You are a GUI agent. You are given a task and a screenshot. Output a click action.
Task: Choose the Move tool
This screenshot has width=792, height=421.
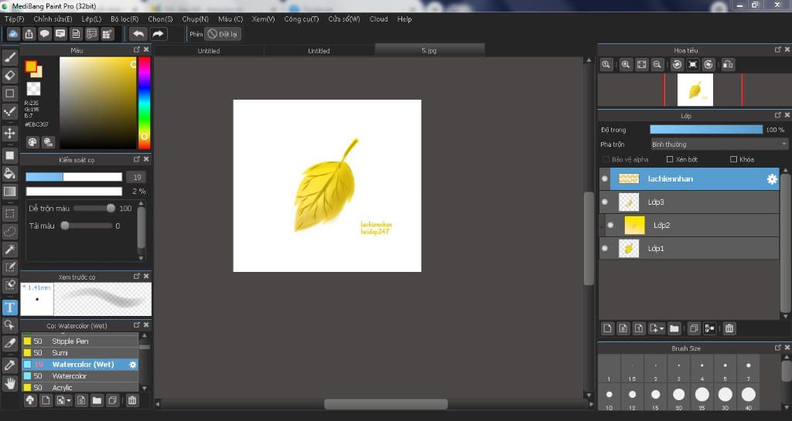10,134
